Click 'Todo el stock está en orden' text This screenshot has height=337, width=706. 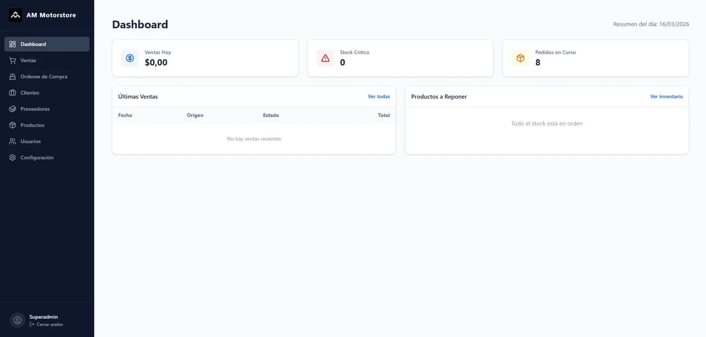pos(547,124)
